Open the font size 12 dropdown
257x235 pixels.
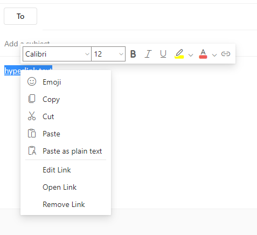click(108, 54)
